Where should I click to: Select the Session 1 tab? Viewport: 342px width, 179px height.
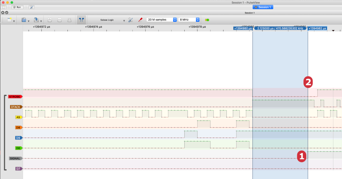265,7
